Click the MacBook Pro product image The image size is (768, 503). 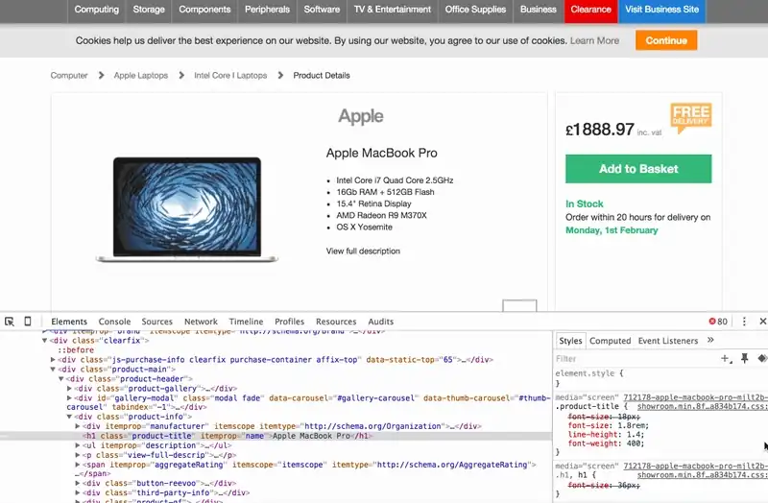click(x=186, y=209)
